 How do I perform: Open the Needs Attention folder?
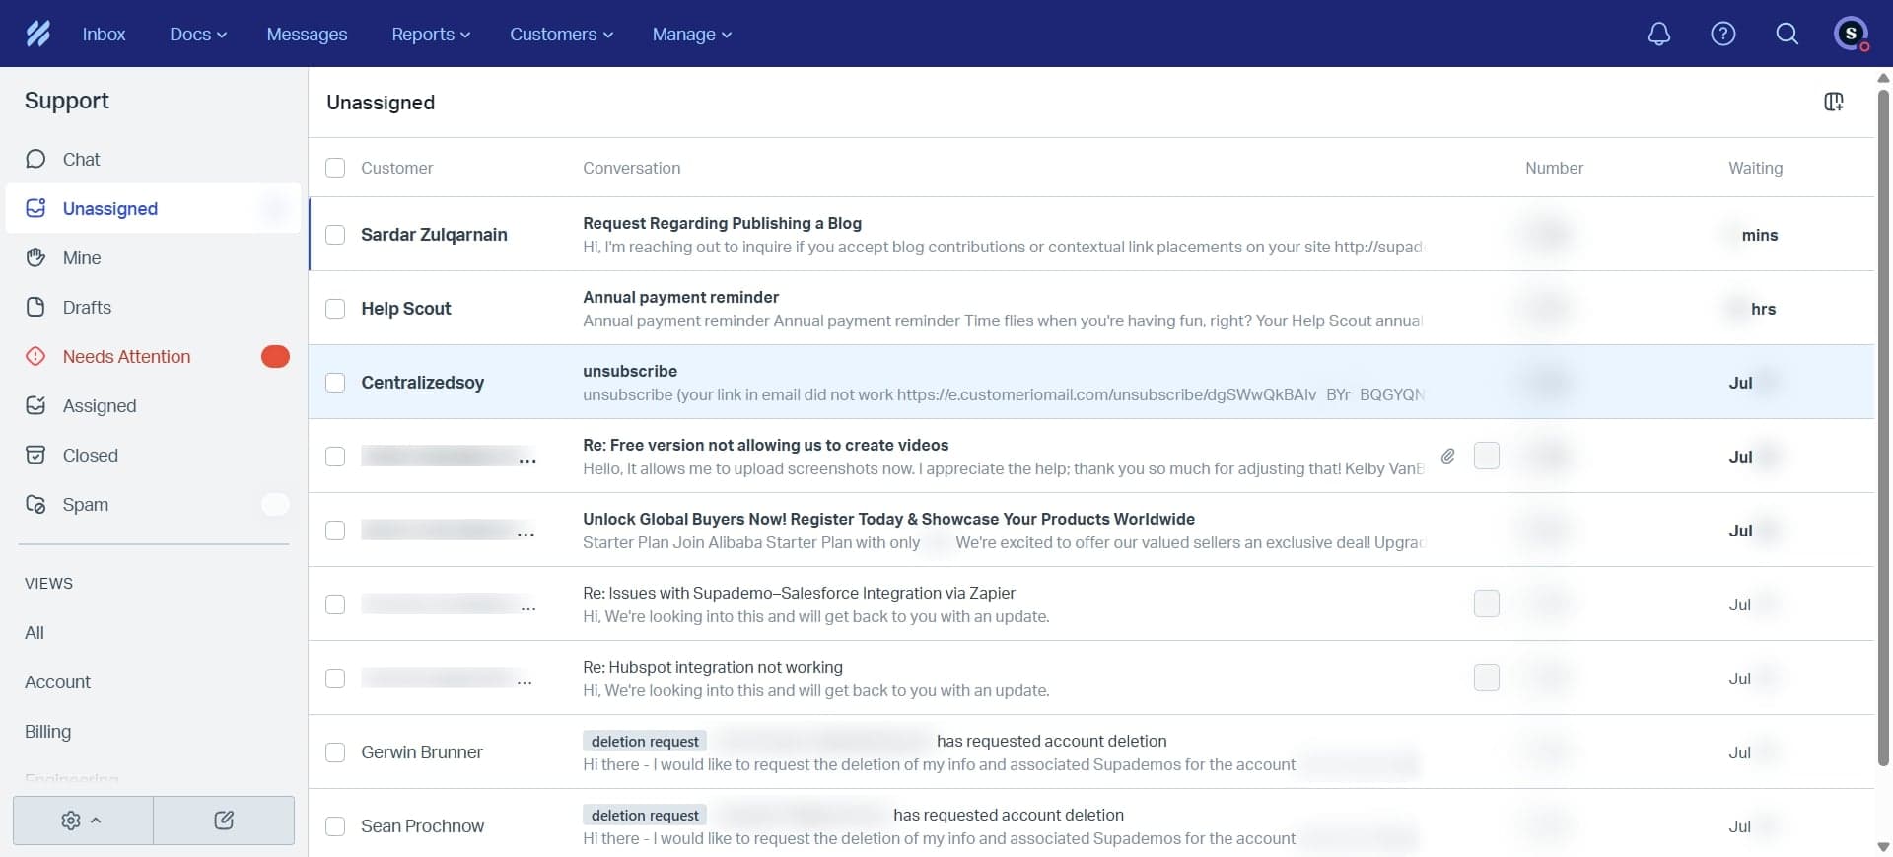126,357
